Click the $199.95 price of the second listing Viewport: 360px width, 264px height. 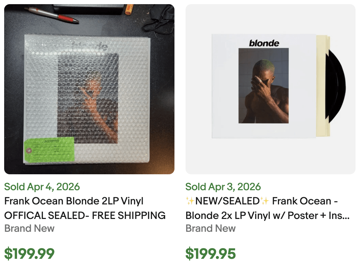pyautogui.click(x=210, y=253)
